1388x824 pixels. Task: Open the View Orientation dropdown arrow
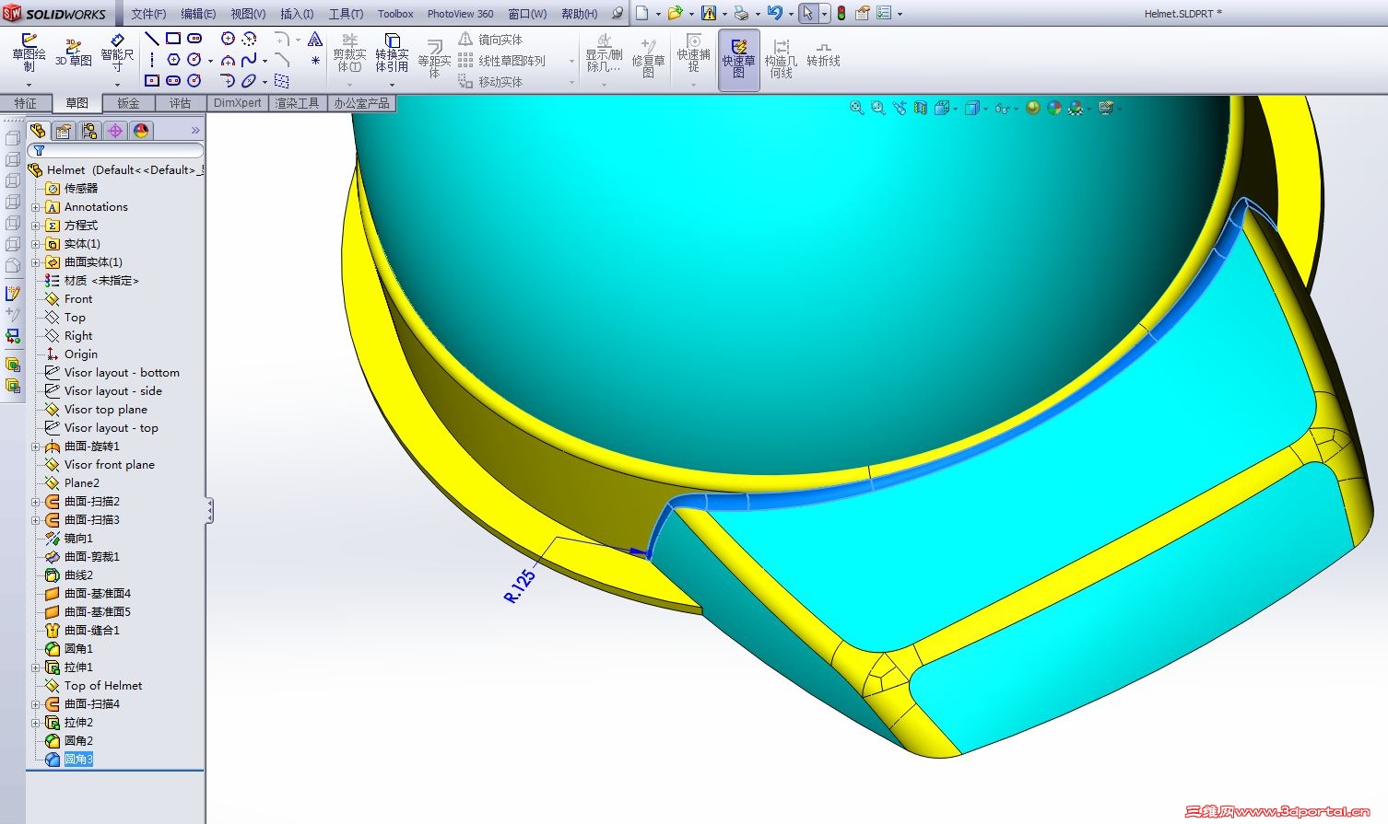[x=955, y=109]
